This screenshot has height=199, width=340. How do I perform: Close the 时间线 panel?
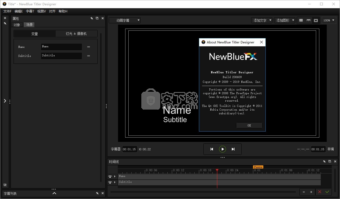point(335,161)
